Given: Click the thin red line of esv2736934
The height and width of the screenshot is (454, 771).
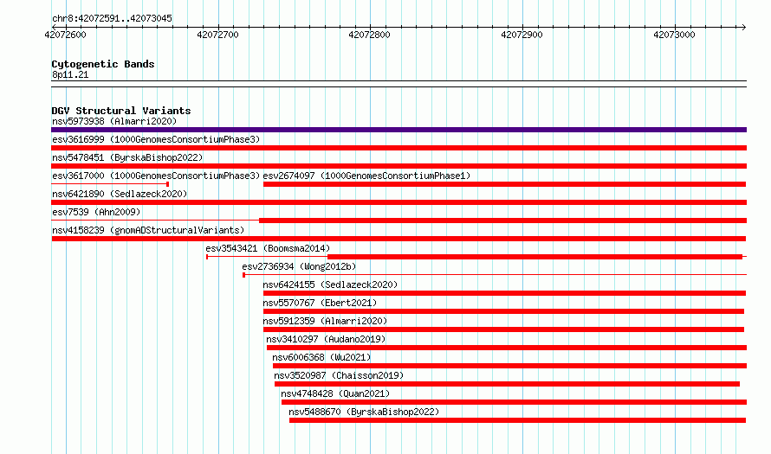Looking at the screenshot, I should click(x=495, y=275).
